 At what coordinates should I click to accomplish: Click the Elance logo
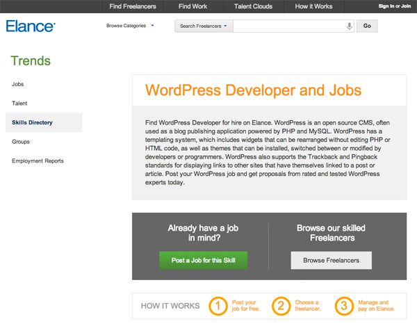click(31, 26)
